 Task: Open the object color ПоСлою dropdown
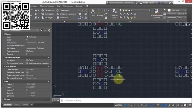[x=177, y=10]
